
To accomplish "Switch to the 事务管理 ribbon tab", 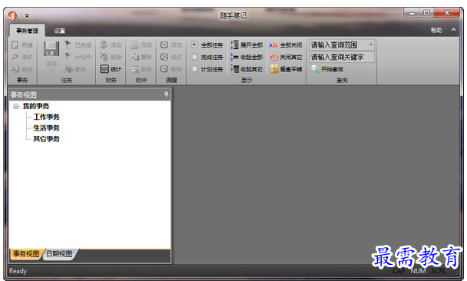I will coord(27,31).
